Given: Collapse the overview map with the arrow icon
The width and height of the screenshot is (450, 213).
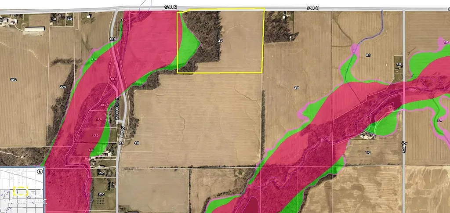Looking at the screenshot, I should (40, 172).
